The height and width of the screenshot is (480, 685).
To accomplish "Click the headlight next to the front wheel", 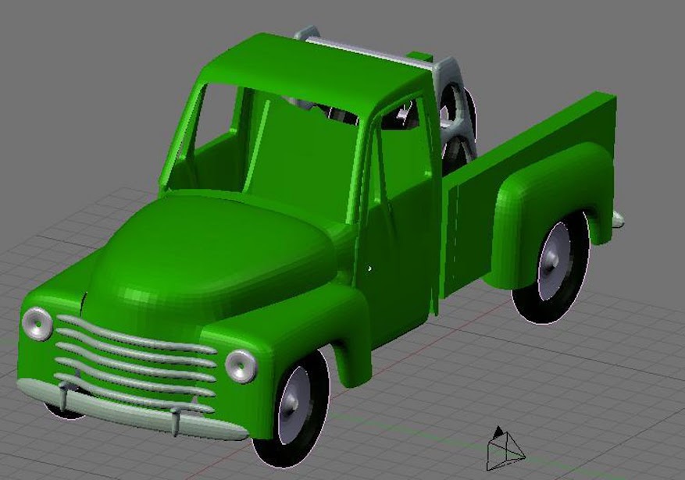I will [241, 366].
